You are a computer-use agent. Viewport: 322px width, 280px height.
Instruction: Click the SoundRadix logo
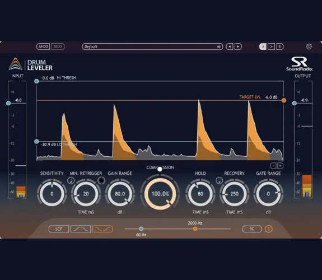pyautogui.click(x=300, y=64)
